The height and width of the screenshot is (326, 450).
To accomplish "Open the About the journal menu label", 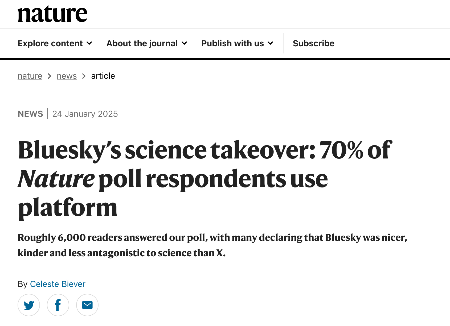I will (x=142, y=43).
